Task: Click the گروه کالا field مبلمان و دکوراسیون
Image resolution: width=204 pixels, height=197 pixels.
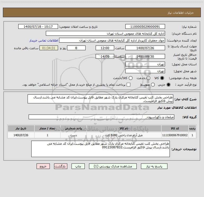Action: point(101,117)
